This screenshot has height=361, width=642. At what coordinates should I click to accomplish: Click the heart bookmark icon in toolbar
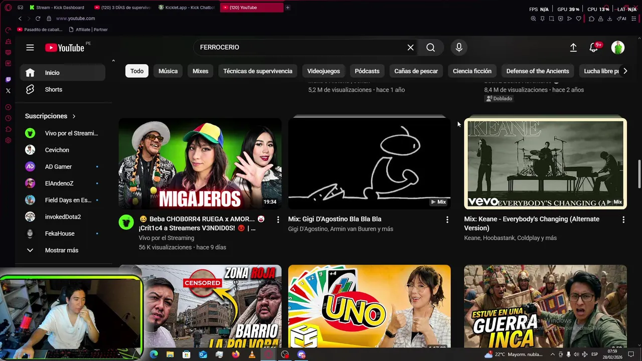(x=578, y=19)
